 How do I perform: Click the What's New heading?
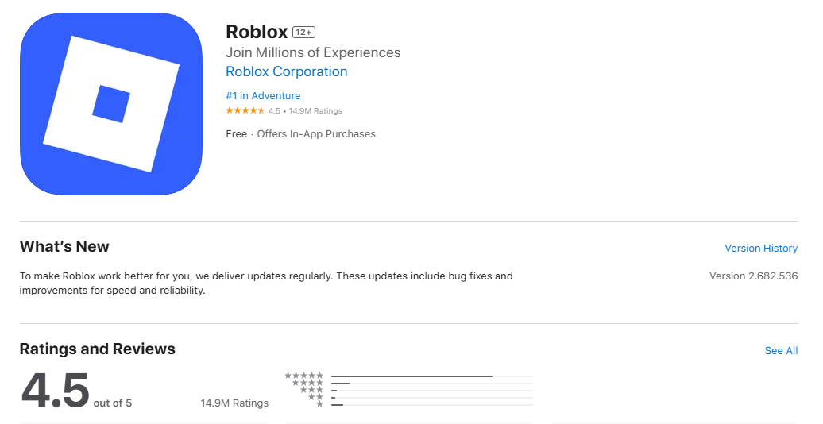click(x=64, y=246)
